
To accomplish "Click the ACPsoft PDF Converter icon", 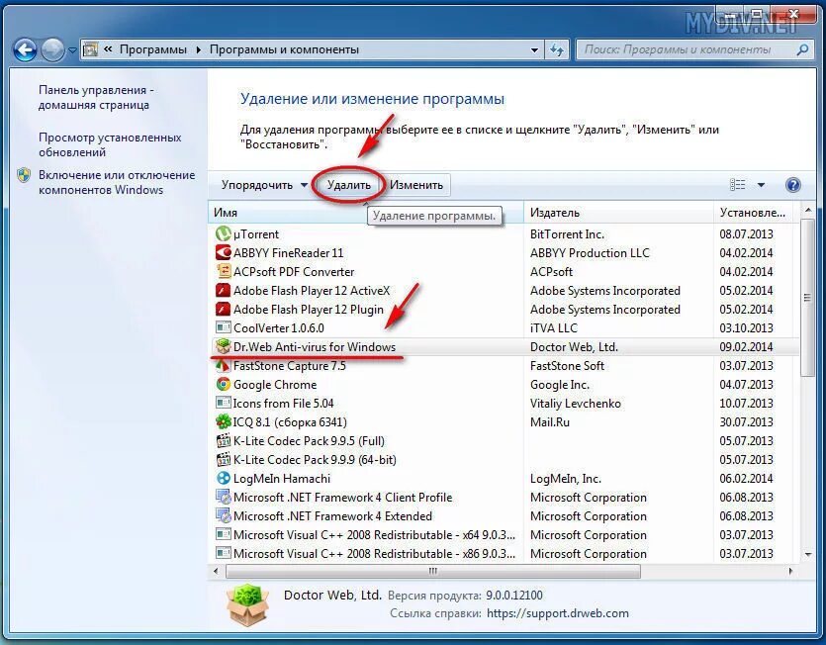I will [x=224, y=271].
